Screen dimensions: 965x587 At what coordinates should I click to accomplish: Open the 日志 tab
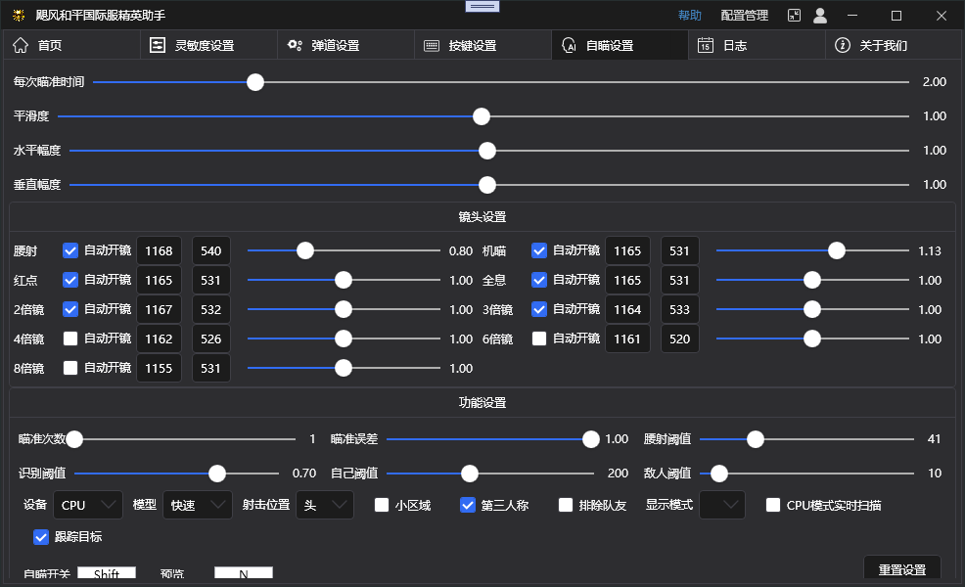click(x=757, y=45)
